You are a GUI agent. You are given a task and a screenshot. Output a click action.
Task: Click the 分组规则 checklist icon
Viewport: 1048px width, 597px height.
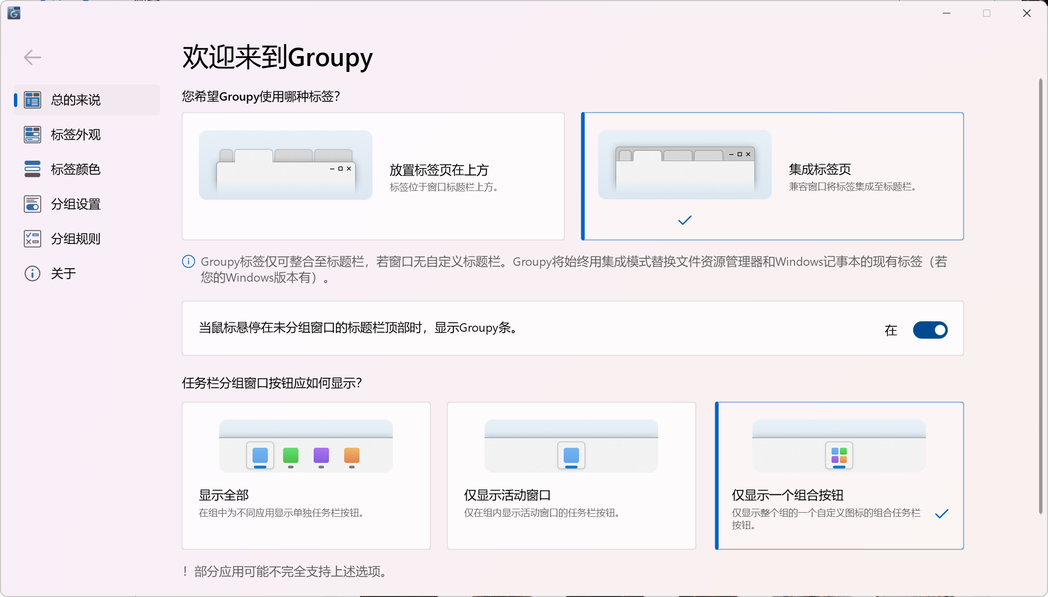32,239
